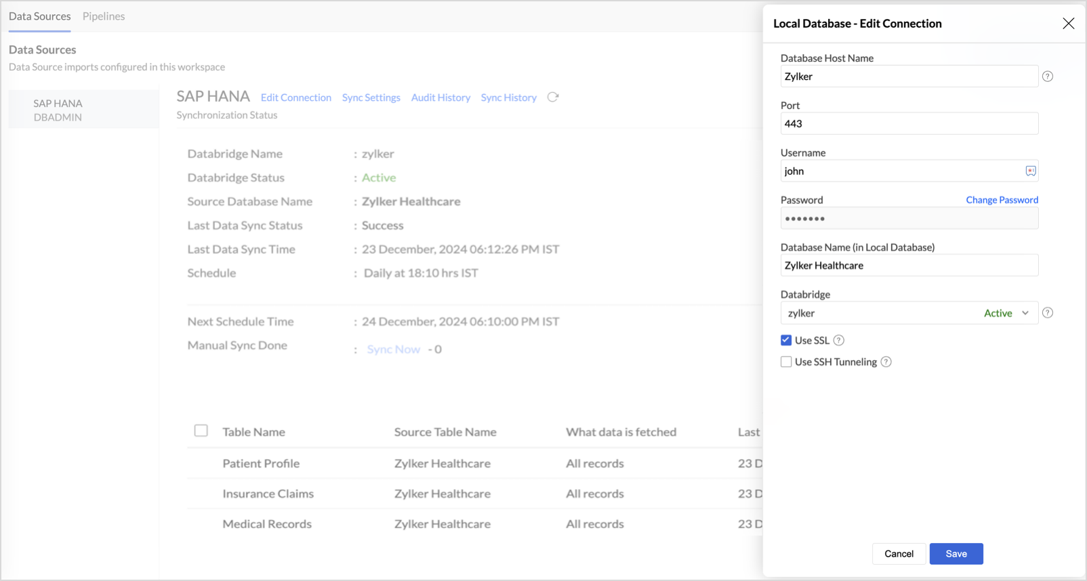
Task: Click the autofill icon in Username field
Action: coord(1030,171)
